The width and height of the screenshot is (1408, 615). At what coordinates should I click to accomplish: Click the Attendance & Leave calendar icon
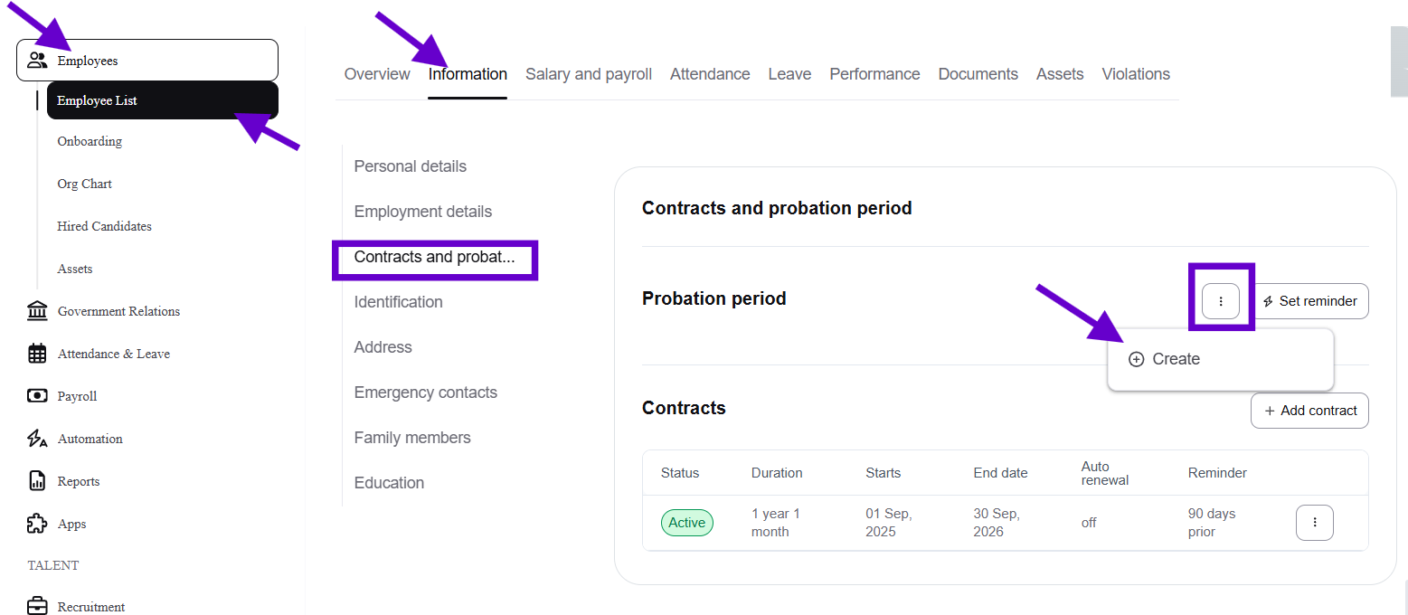click(37, 354)
